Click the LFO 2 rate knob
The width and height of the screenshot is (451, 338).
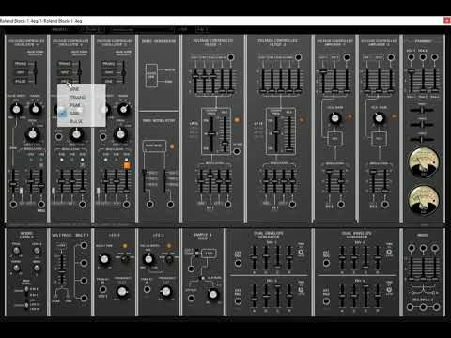point(148,259)
